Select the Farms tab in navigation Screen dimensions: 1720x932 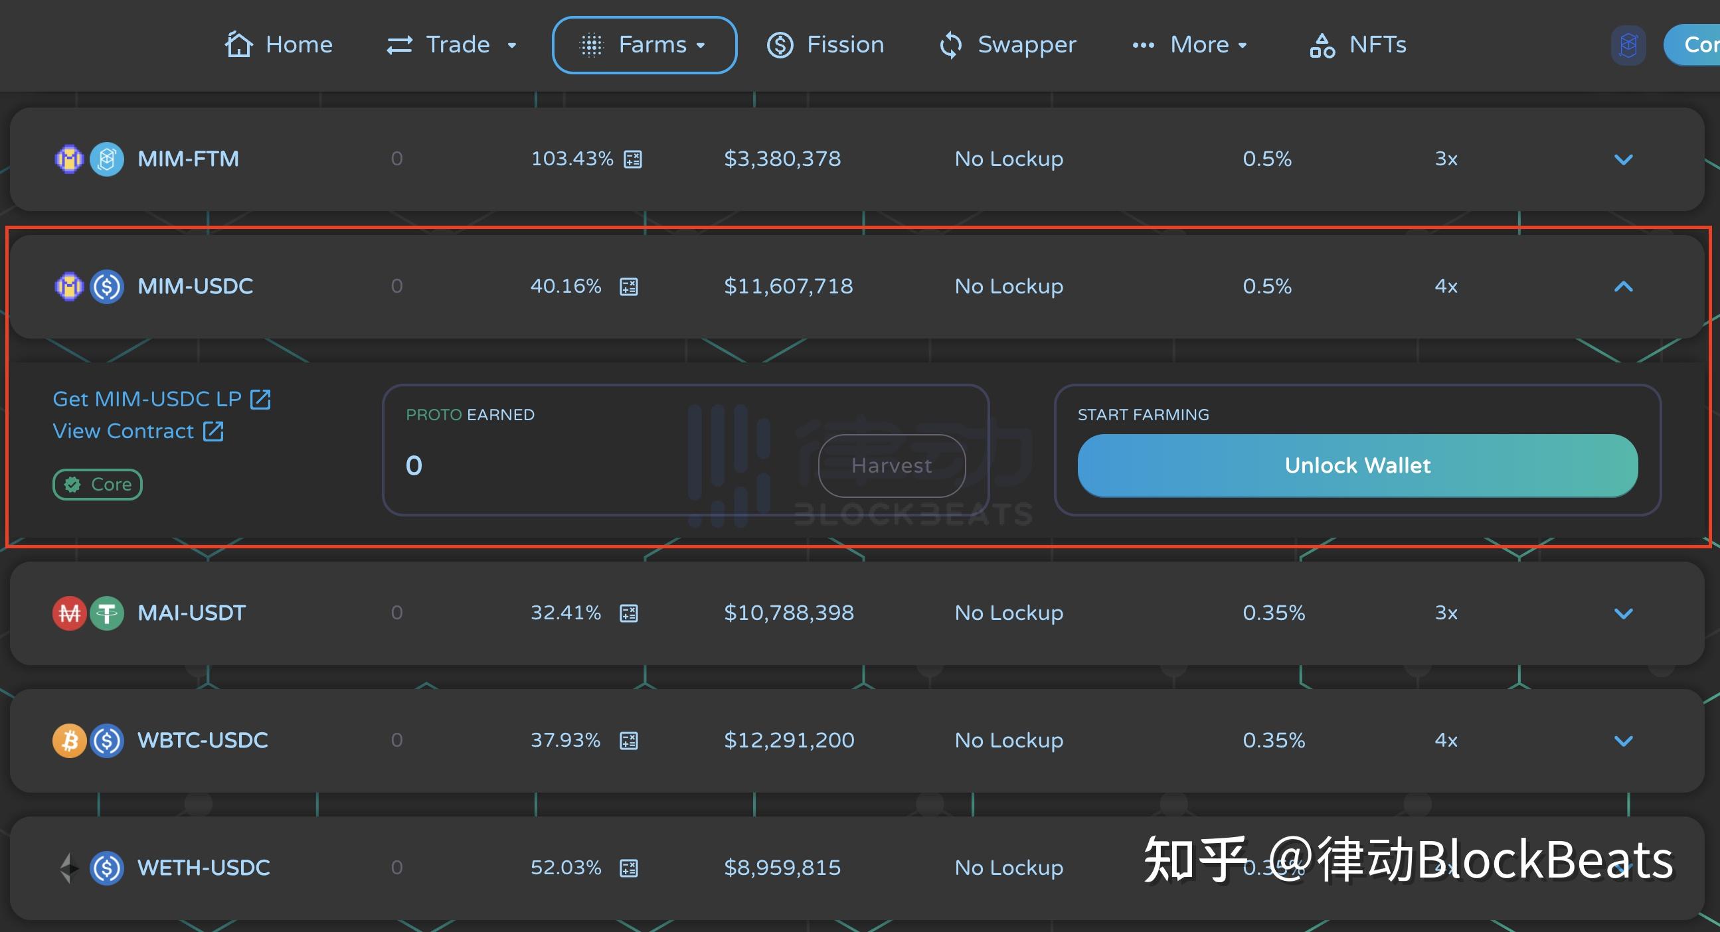(645, 44)
